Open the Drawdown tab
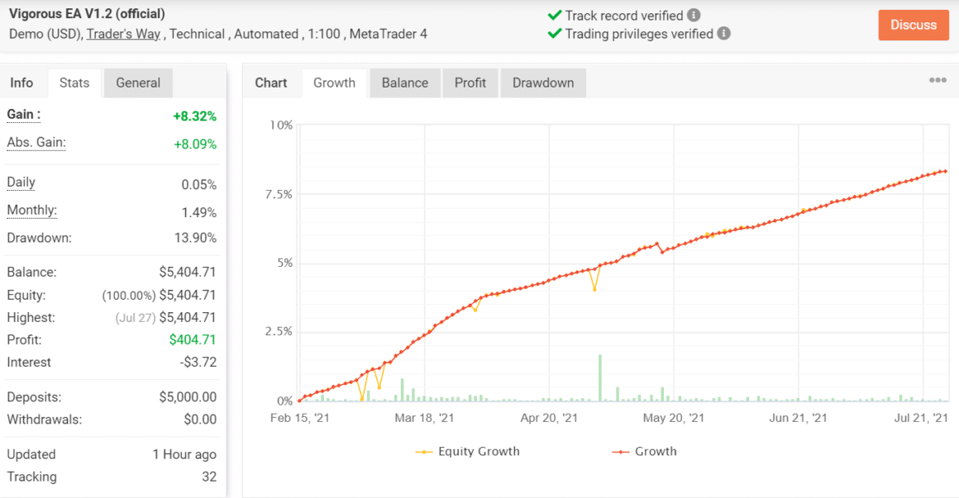This screenshot has height=498, width=959. click(x=543, y=83)
